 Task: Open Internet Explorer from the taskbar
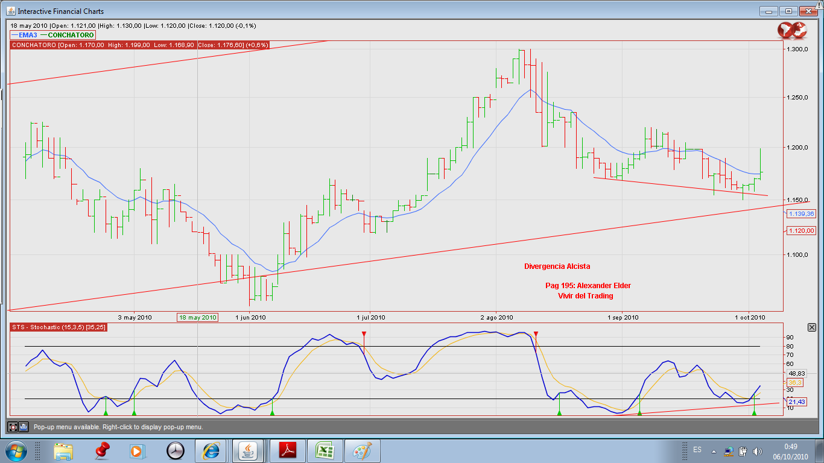point(211,450)
